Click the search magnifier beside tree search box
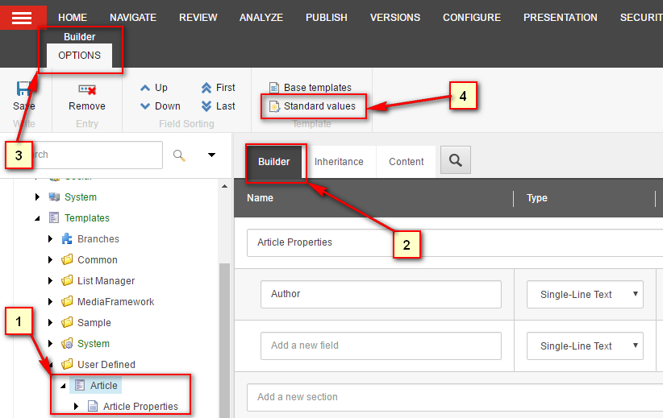The image size is (663, 418). [x=179, y=155]
